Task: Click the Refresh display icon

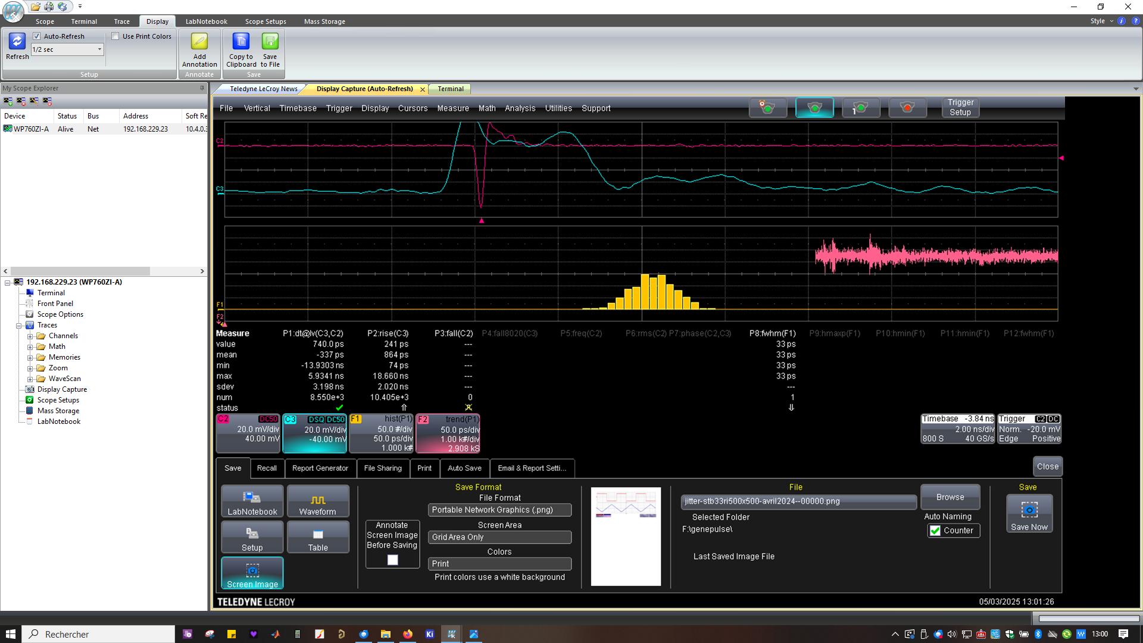Action: 17,42
